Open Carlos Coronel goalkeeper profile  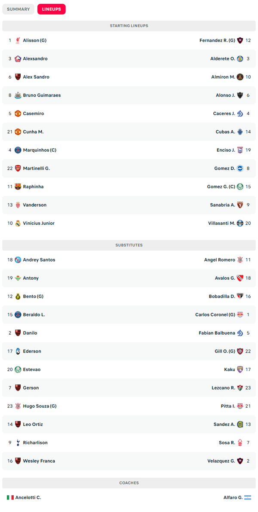click(215, 315)
